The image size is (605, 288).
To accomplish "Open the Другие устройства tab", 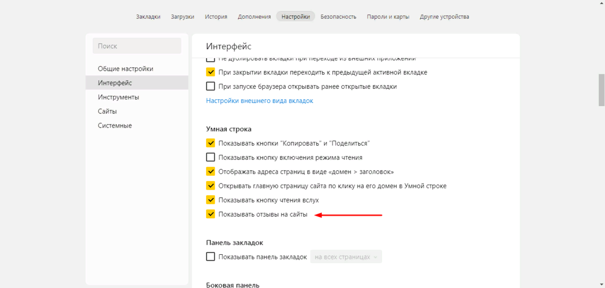I will pos(444,17).
